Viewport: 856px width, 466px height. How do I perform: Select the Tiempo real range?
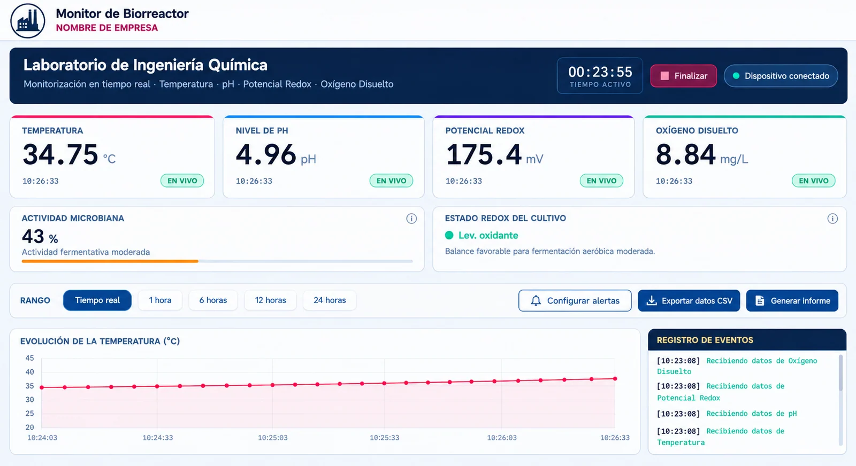click(x=97, y=300)
